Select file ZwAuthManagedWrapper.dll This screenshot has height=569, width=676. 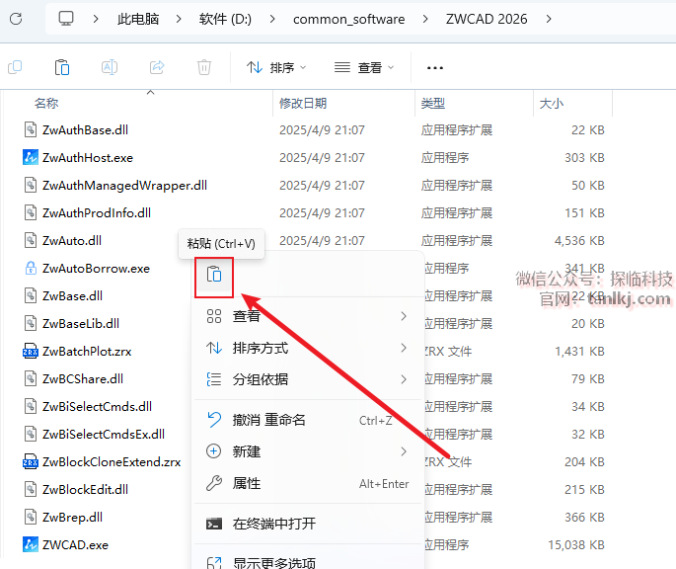[x=124, y=185]
